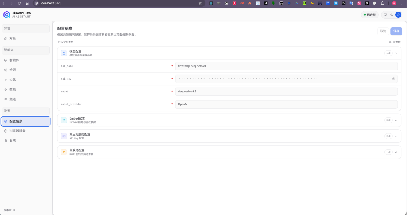Open the 对话 chat sidebar item

[x=26, y=38]
